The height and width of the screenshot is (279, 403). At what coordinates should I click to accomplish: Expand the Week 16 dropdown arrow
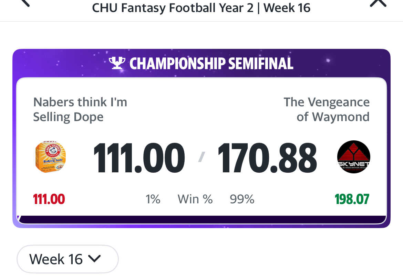click(94, 258)
